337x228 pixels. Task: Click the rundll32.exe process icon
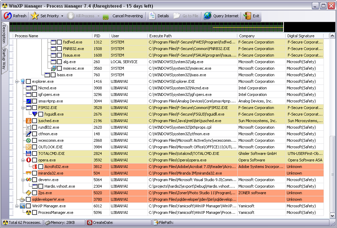click(x=29, y=127)
